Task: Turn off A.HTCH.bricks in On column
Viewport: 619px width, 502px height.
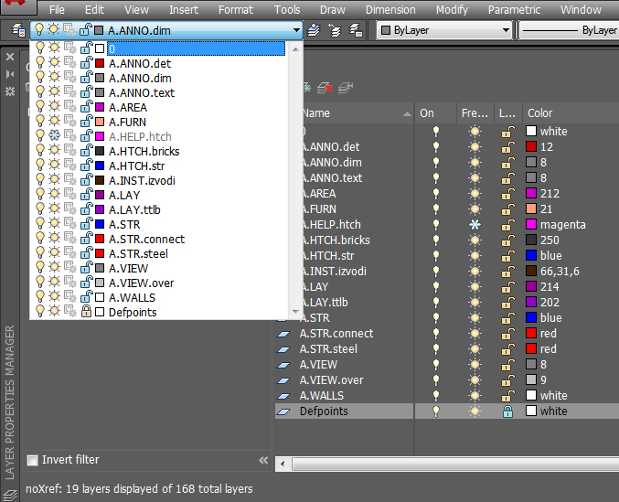Action: pyautogui.click(x=436, y=240)
